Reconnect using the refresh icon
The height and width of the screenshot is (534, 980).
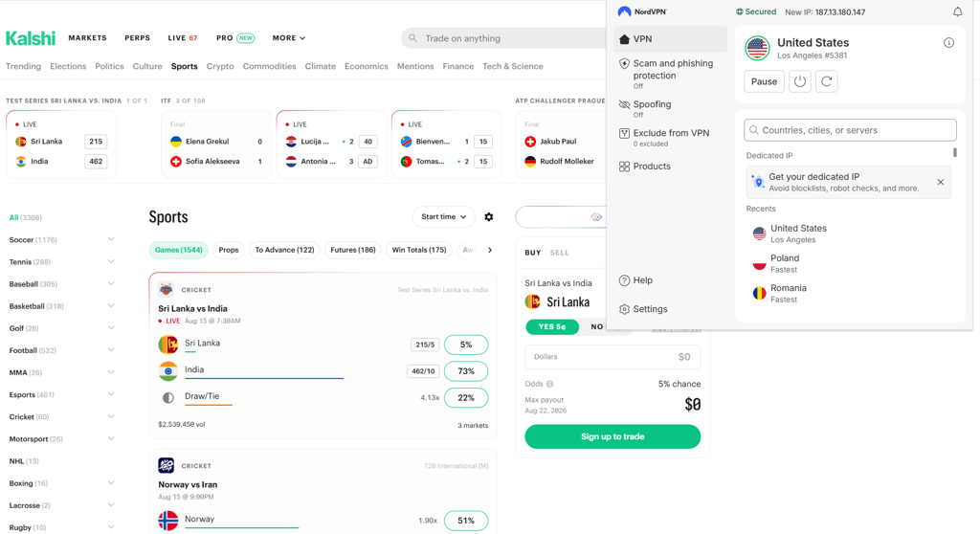coord(826,81)
